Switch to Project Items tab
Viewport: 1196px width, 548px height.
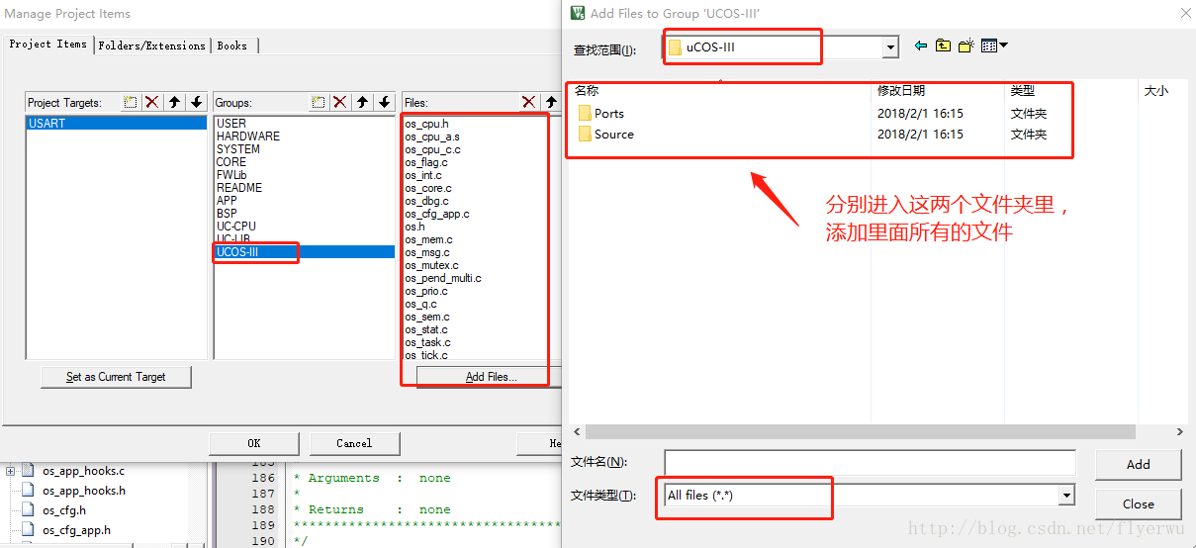coord(48,45)
